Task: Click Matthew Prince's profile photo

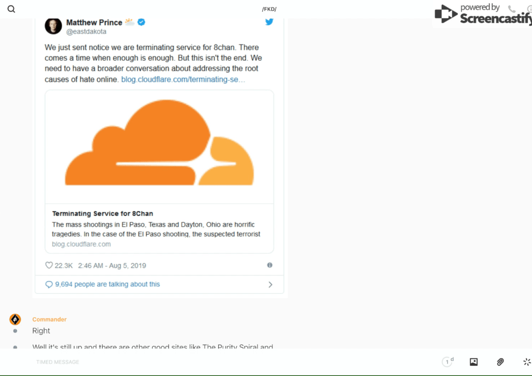Action: point(53,26)
